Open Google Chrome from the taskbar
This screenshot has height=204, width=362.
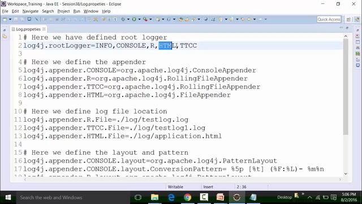tap(187, 198)
